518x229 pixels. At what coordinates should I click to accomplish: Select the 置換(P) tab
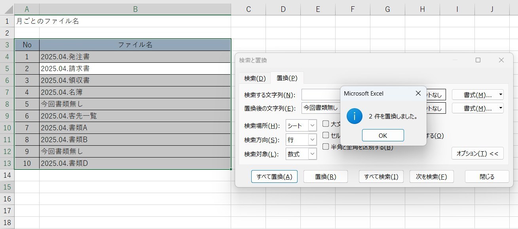287,78
